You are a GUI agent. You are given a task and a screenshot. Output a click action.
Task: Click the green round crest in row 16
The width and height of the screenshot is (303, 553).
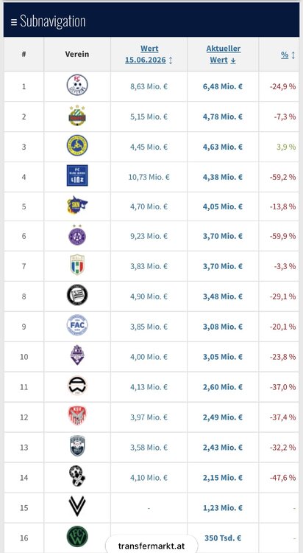click(77, 537)
